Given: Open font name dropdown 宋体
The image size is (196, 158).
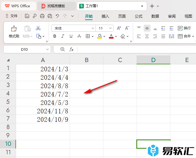Looking at the screenshot, I should click(x=93, y=28).
